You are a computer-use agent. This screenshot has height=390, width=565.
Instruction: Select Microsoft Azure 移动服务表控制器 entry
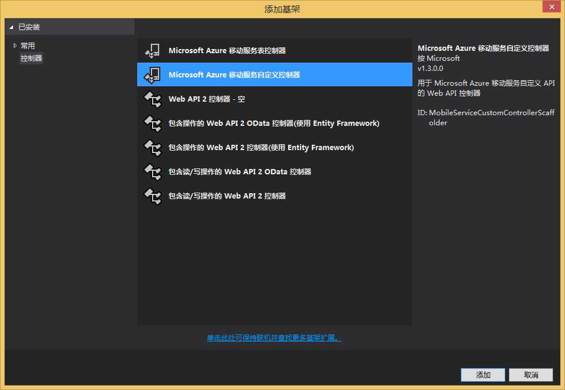click(x=275, y=51)
